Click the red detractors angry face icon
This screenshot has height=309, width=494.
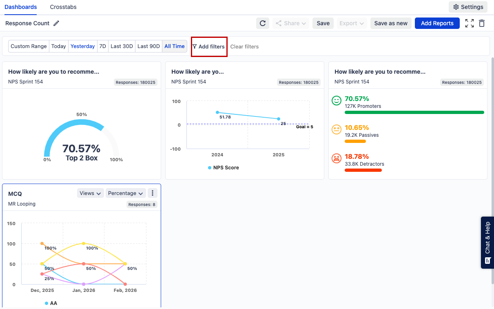coord(337,158)
